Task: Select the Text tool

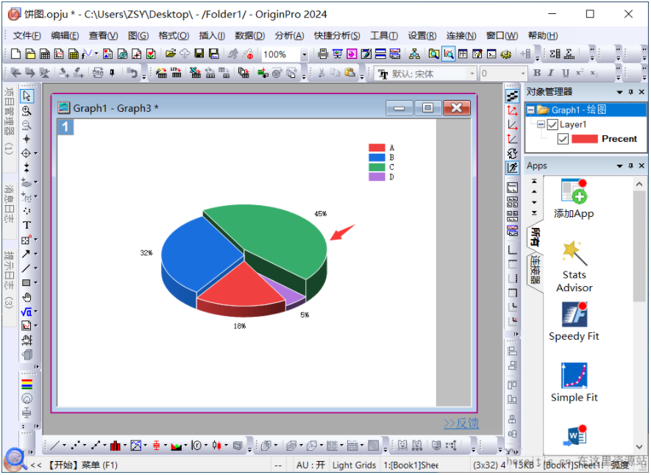Action: pyautogui.click(x=26, y=225)
